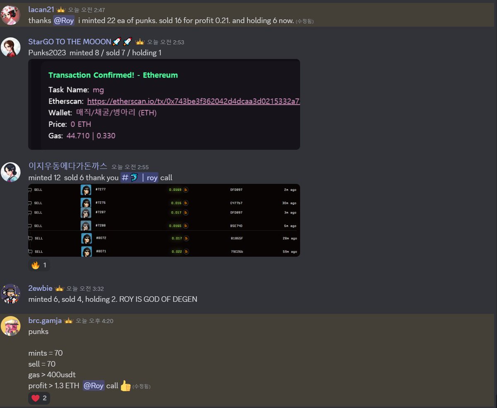Click the price '0.0165' in the sales image

(175, 226)
